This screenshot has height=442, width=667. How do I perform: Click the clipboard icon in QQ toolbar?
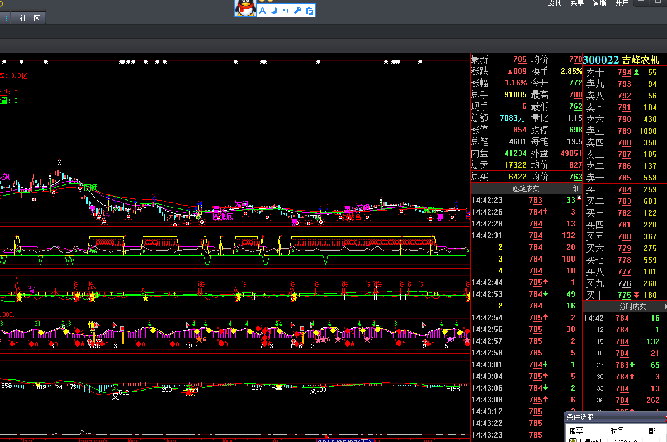tap(309, 11)
